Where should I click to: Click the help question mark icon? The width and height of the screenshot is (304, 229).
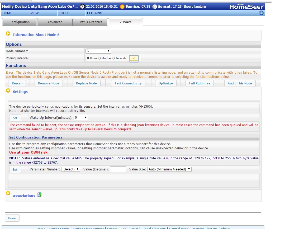tap(261, 13)
